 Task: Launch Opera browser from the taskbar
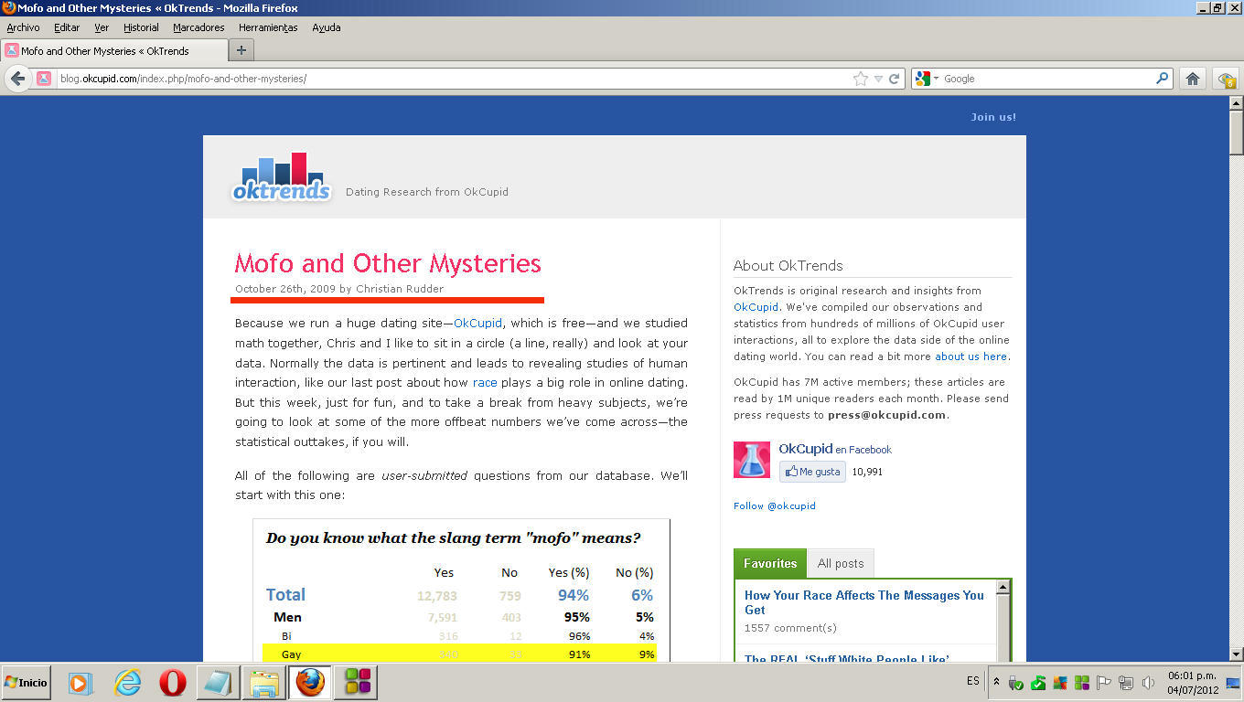click(x=173, y=683)
